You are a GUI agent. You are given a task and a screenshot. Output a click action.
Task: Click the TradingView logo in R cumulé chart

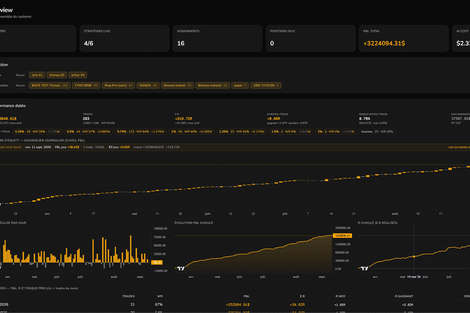coord(365,268)
